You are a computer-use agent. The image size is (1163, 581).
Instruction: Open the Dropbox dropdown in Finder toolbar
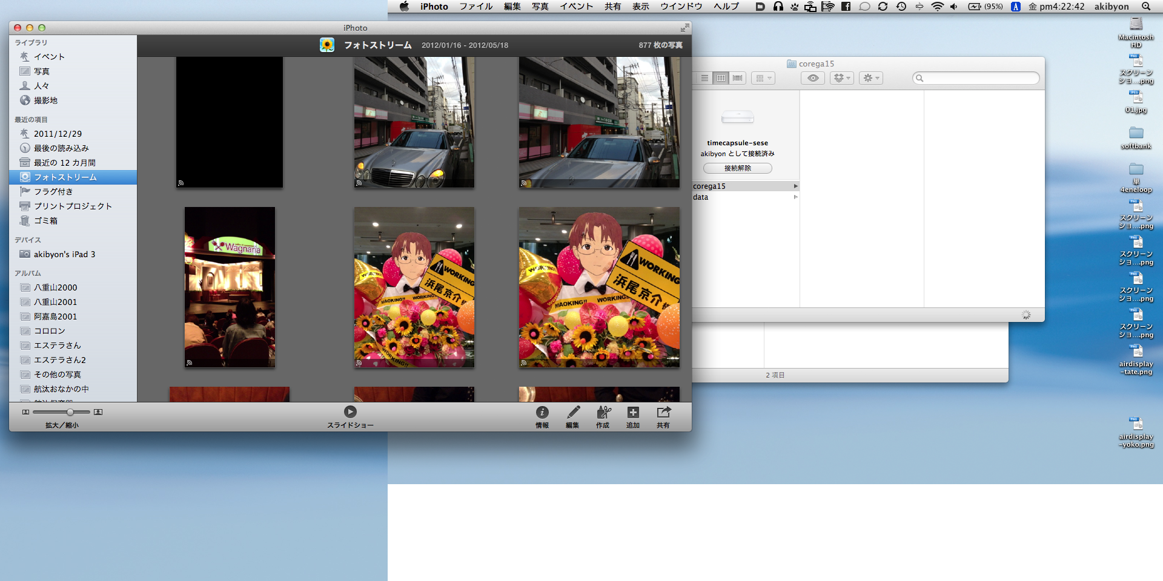pos(842,78)
